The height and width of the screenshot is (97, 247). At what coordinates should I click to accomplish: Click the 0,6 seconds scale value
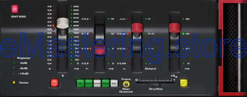pyautogui.click(x=49, y=60)
